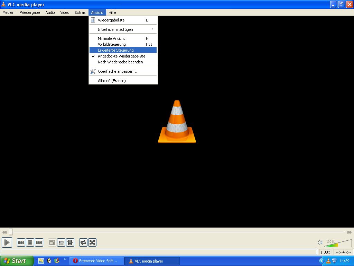
Task: Open Oberfläche anpassen dialog
Action: tap(123, 71)
